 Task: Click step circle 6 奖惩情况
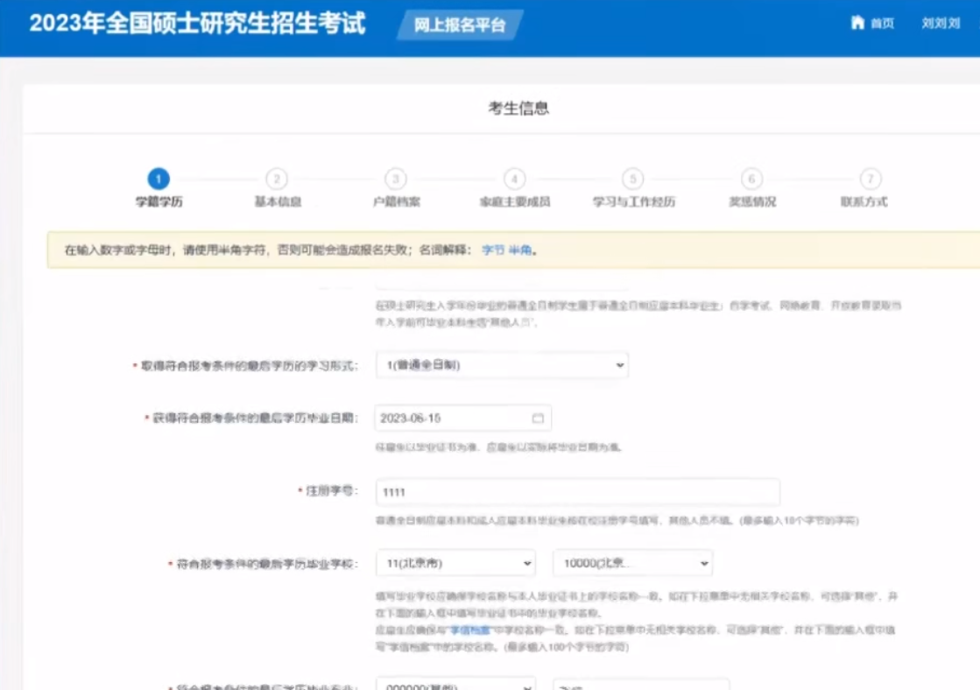tap(751, 178)
